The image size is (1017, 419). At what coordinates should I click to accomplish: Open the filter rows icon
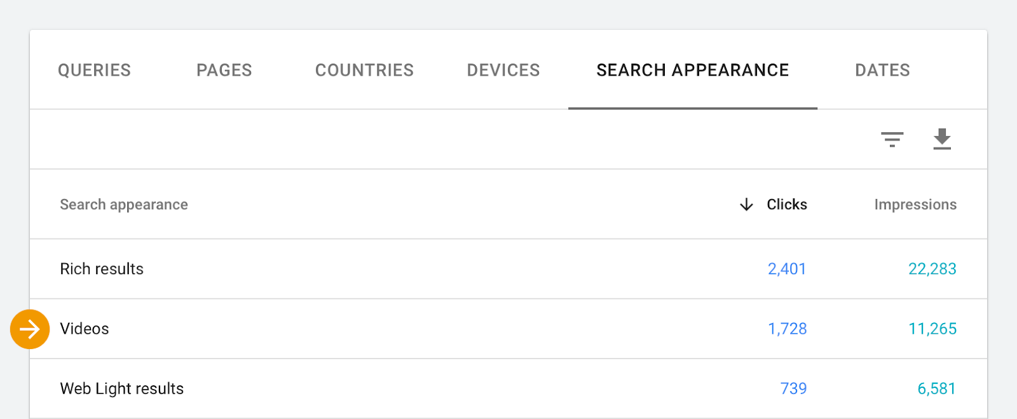coord(892,139)
